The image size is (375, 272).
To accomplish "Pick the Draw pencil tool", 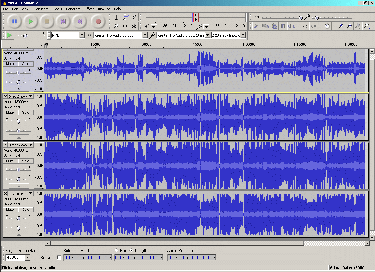I will point(134,17).
